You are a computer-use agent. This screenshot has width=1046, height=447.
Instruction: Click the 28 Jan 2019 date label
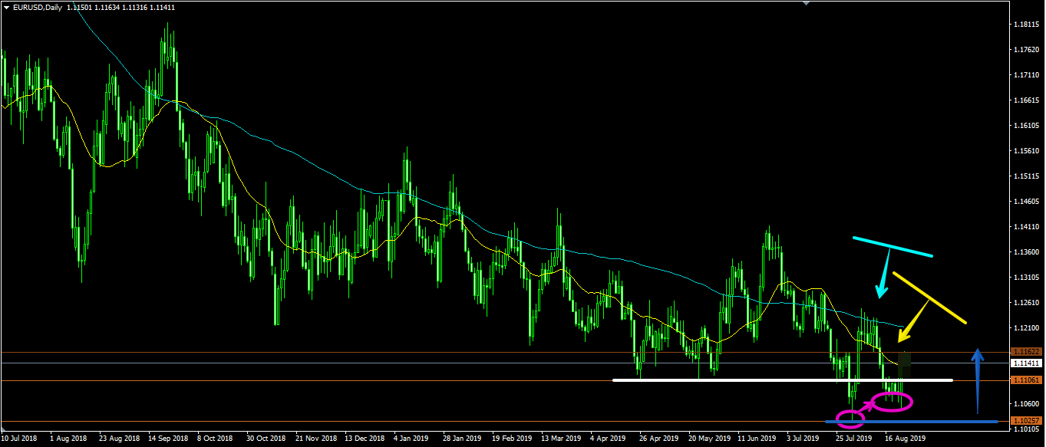(x=461, y=439)
